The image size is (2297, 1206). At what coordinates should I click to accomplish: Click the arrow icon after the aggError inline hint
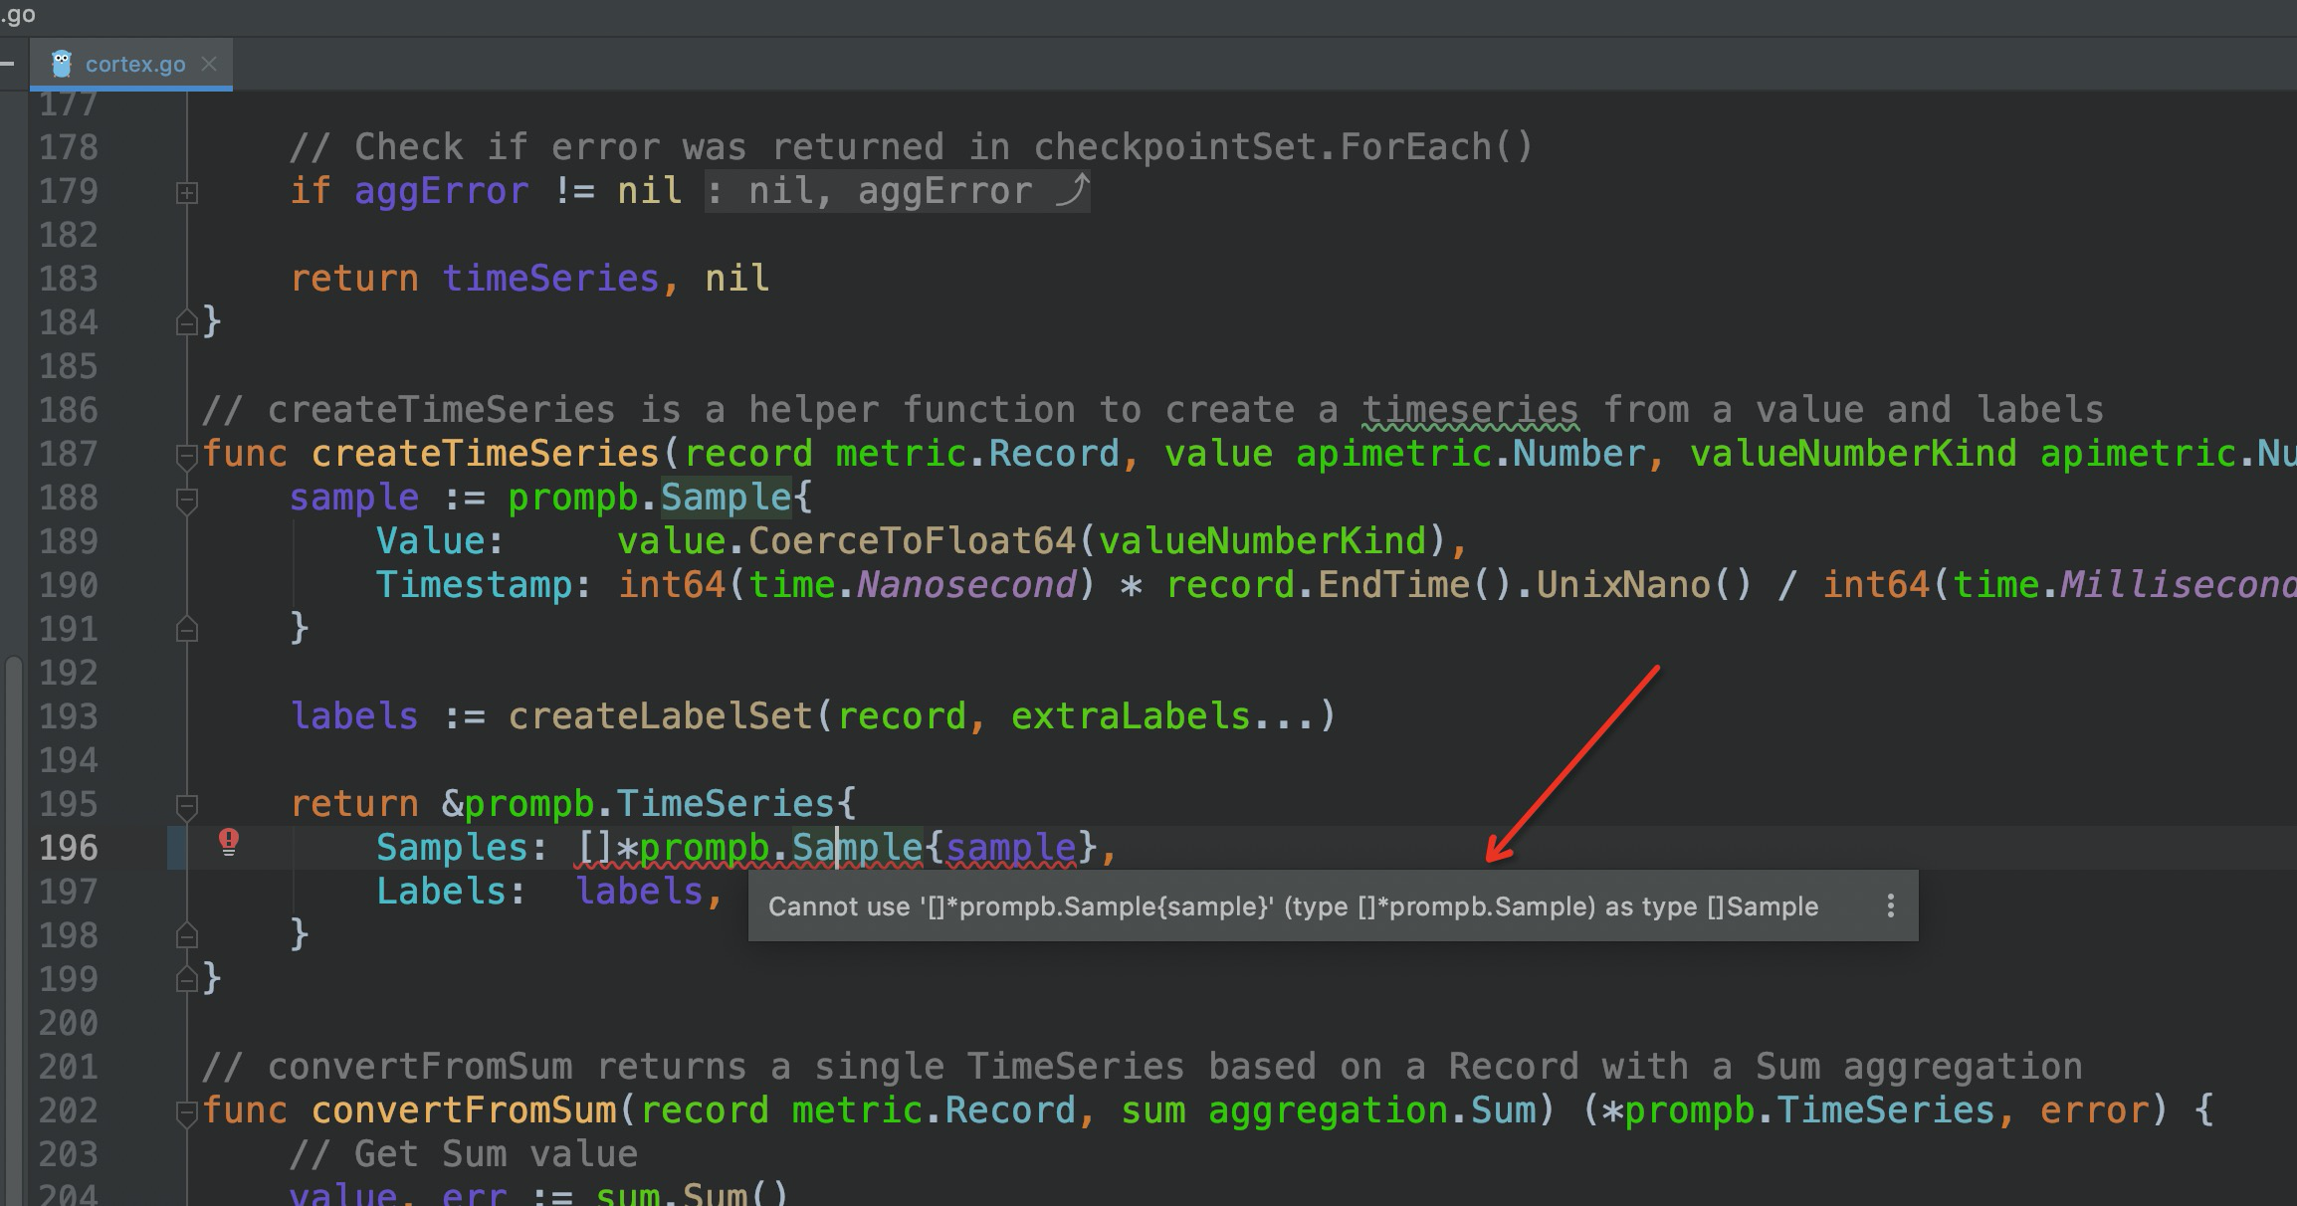coord(1072,190)
